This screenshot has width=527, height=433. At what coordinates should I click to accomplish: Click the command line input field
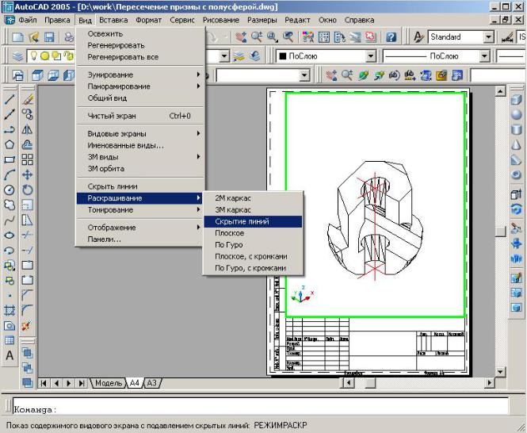[x=261, y=406]
